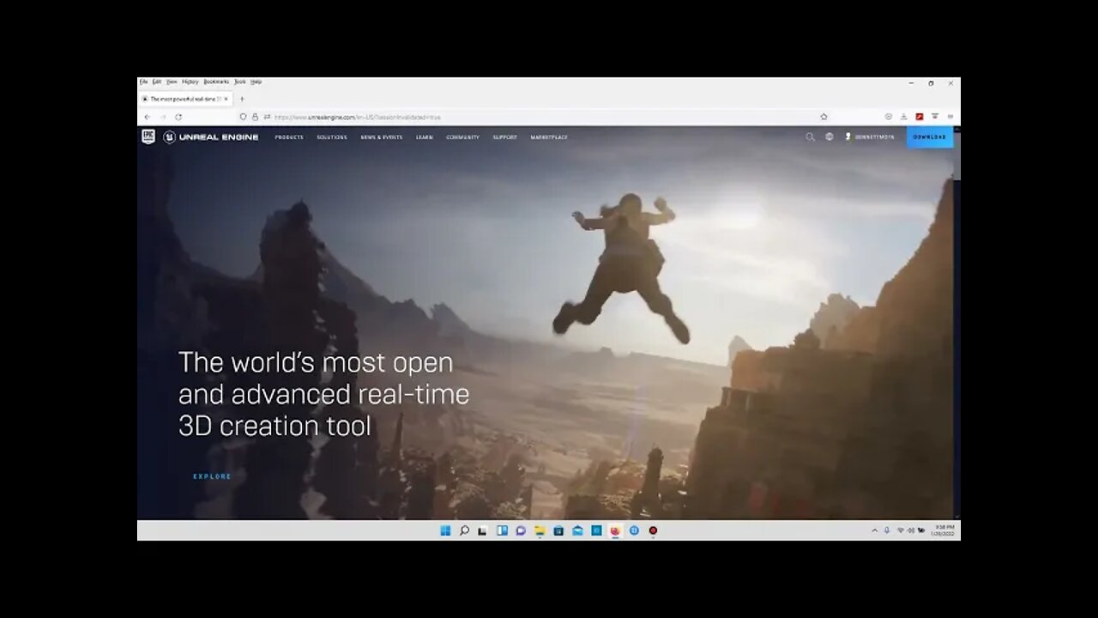The width and height of the screenshot is (1098, 618).
Task: Go to the Marketplace link
Action: 549,137
